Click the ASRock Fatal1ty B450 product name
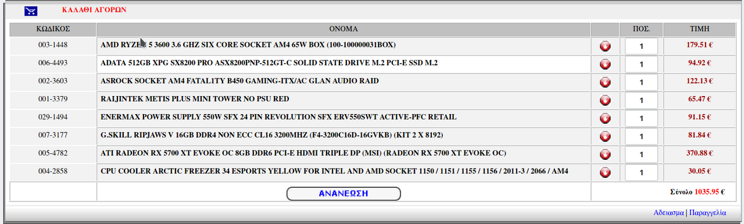This screenshot has height=224, width=744. click(x=239, y=81)
